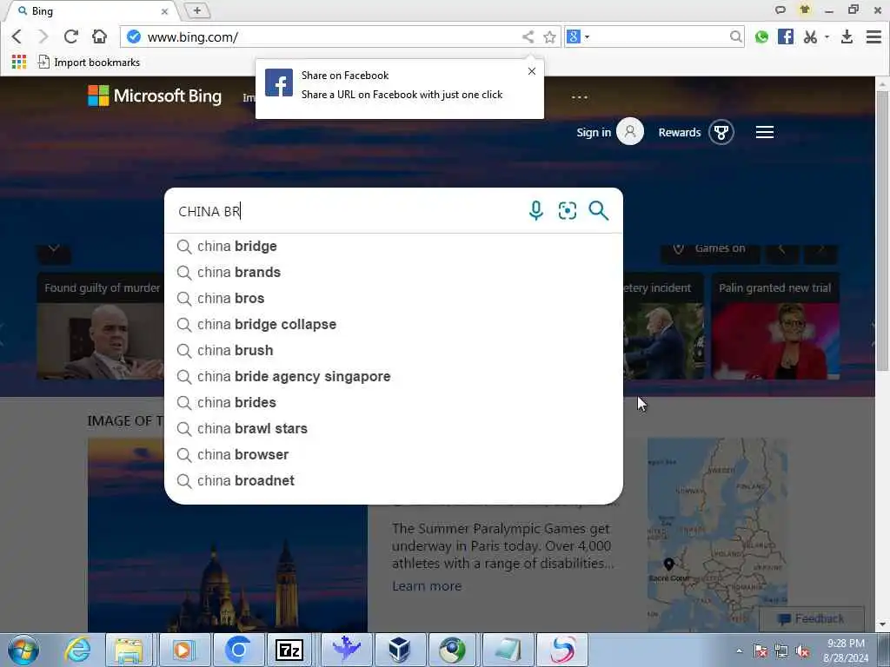Select suggestion "china bride agency singapore"
This screenshot has height=667, width=890.
tap(394, 377)
